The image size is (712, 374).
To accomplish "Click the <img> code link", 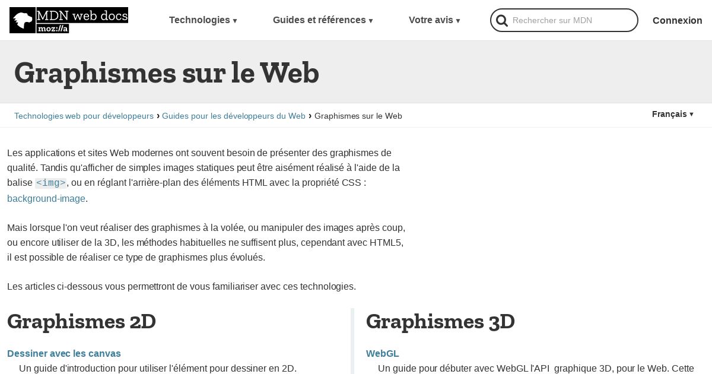I will (50, 183).
